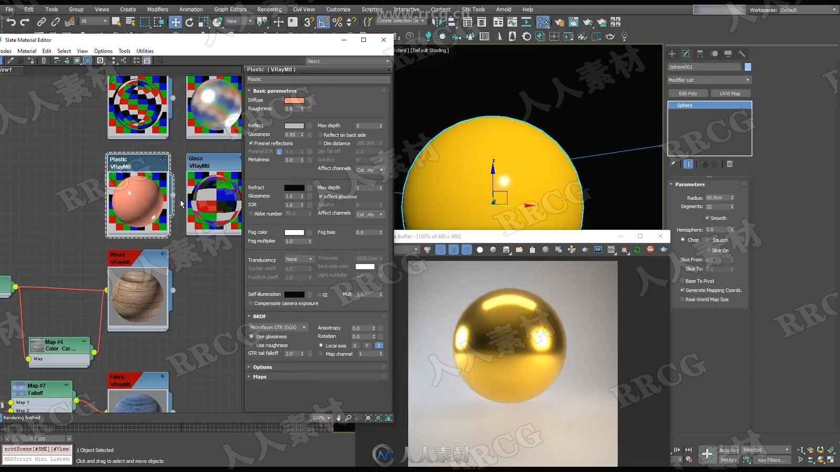
Task: Click the Set Key button
Action: tap(728, 460)
